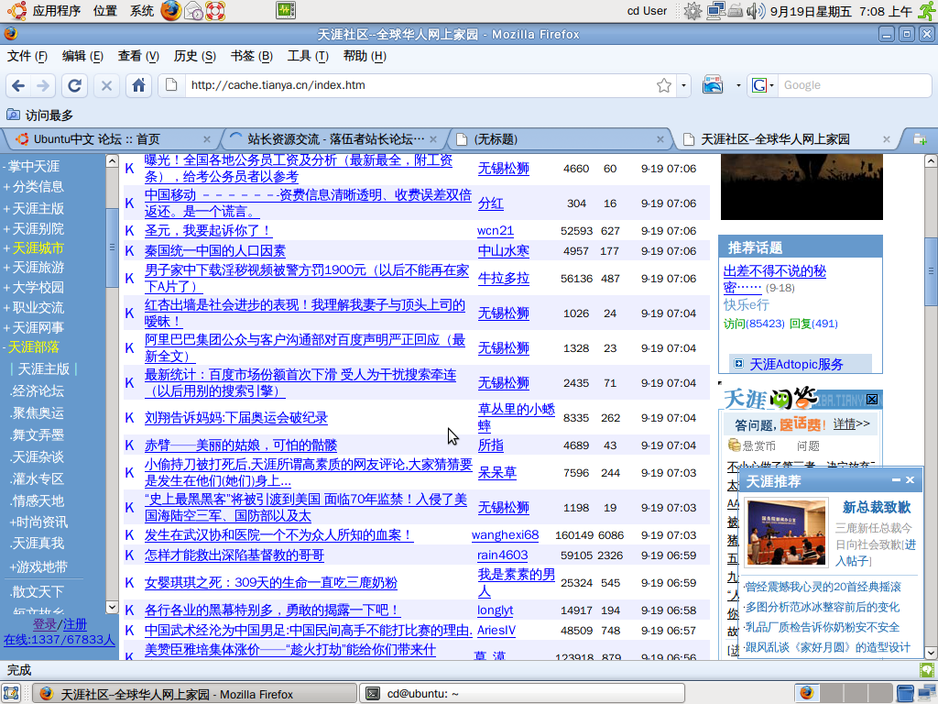Expand the 分类信息 sidebar section
Screen dimensions: 938x704
point(6,187)
